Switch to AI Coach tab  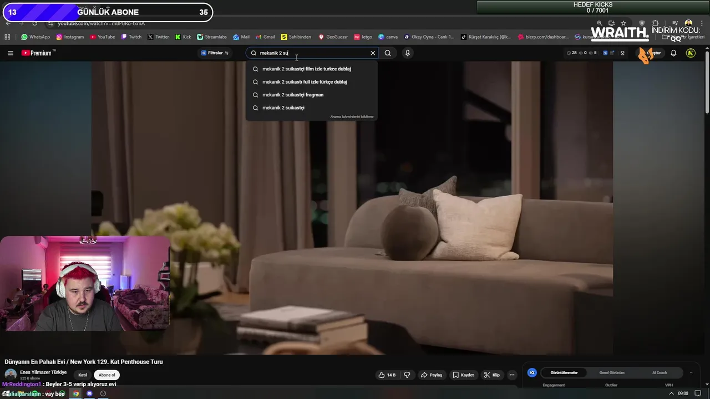660,373
